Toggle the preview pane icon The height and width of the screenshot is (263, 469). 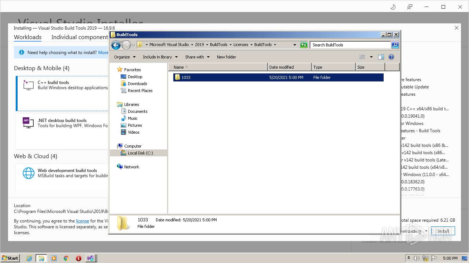click(381, 57)
